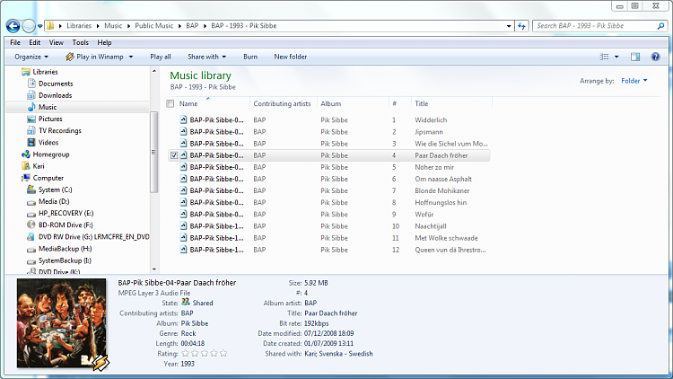Image resolution: width=673 pixels, height=379 pixels.
Task: Click the search magnifier icon
Action: pos(660,26)
